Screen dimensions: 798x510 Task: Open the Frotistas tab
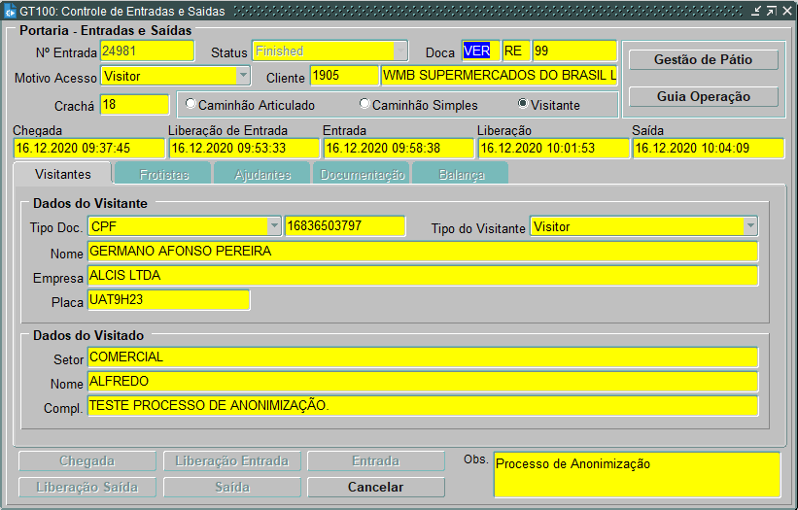tap(163, 174)
